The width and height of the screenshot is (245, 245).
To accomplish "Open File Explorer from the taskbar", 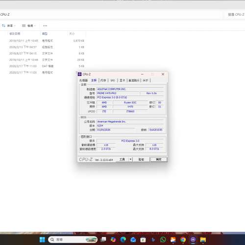I will [x=203, y=240].
